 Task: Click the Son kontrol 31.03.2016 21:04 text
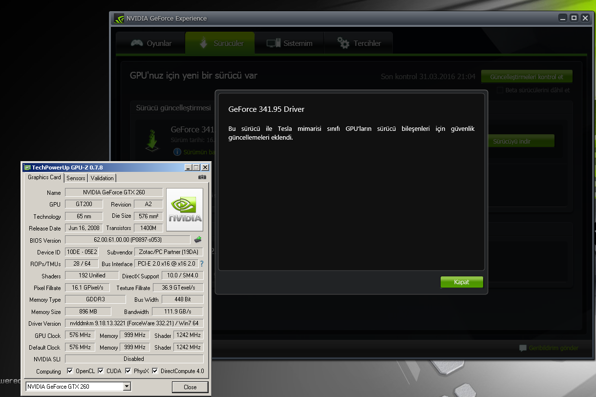tap(428, 77)
